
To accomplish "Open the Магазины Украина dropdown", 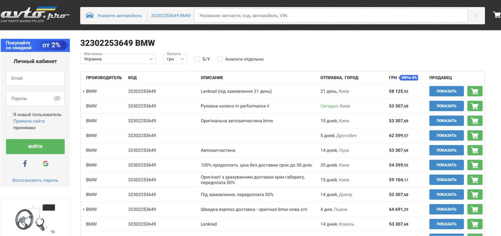I will (x=118, y=59).
